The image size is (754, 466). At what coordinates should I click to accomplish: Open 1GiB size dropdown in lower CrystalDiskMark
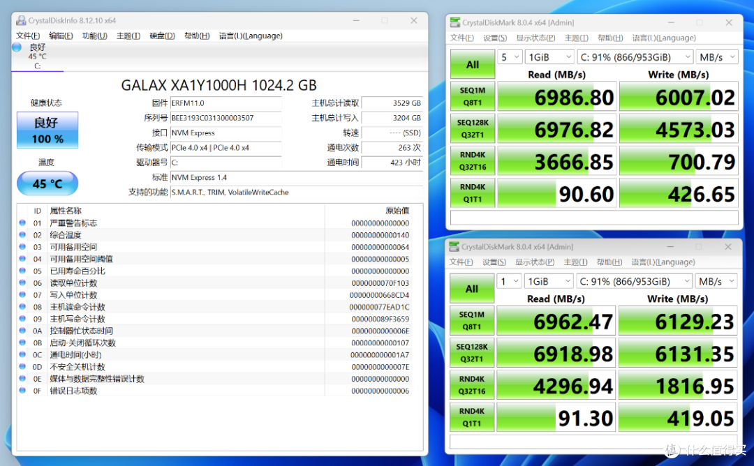click(549, 282)
